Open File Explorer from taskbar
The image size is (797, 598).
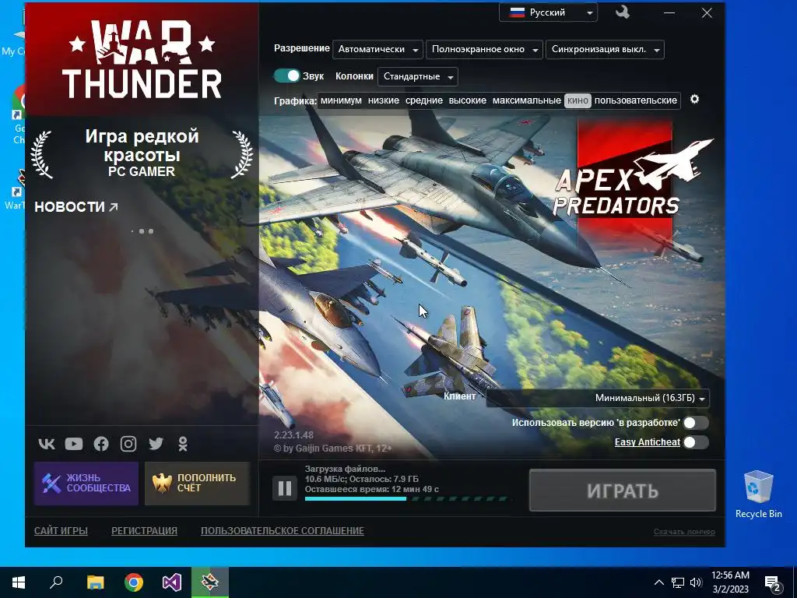(95, 582)
